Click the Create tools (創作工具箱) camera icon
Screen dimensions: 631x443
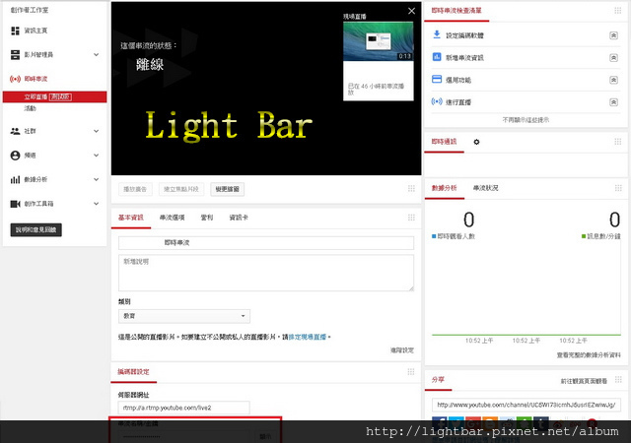click(15, 204)
